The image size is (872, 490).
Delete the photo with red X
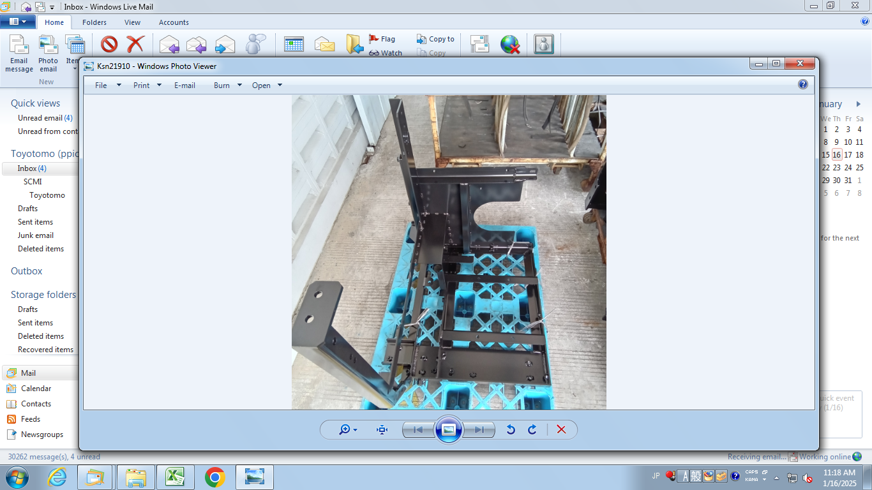point(561,429)
